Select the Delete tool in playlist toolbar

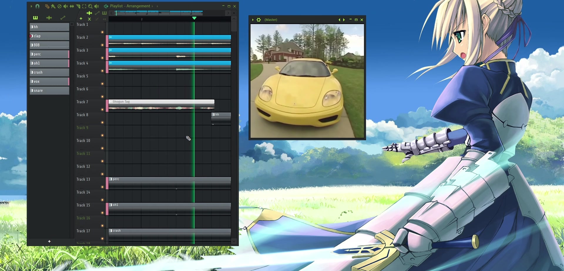tap(59, 6)
